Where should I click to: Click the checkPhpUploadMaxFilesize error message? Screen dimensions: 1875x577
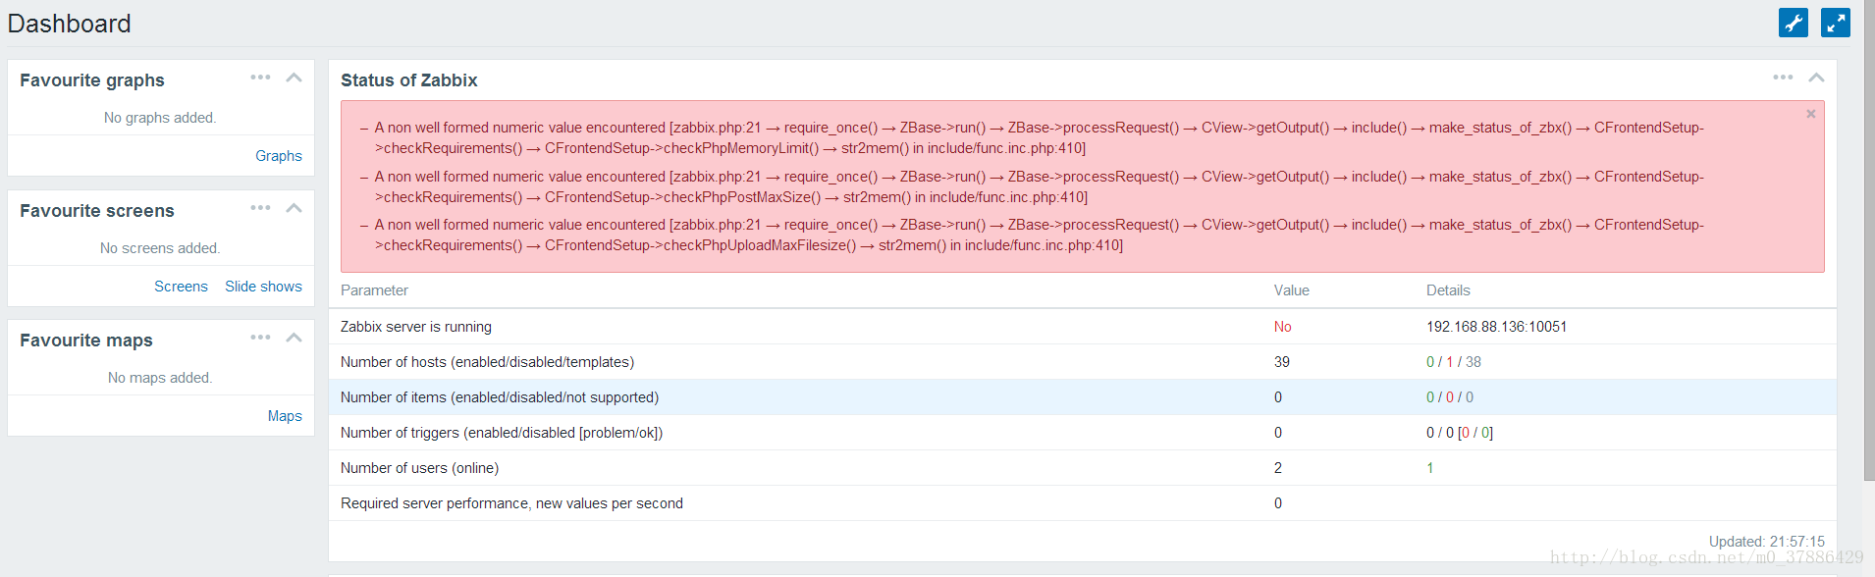1039,235
